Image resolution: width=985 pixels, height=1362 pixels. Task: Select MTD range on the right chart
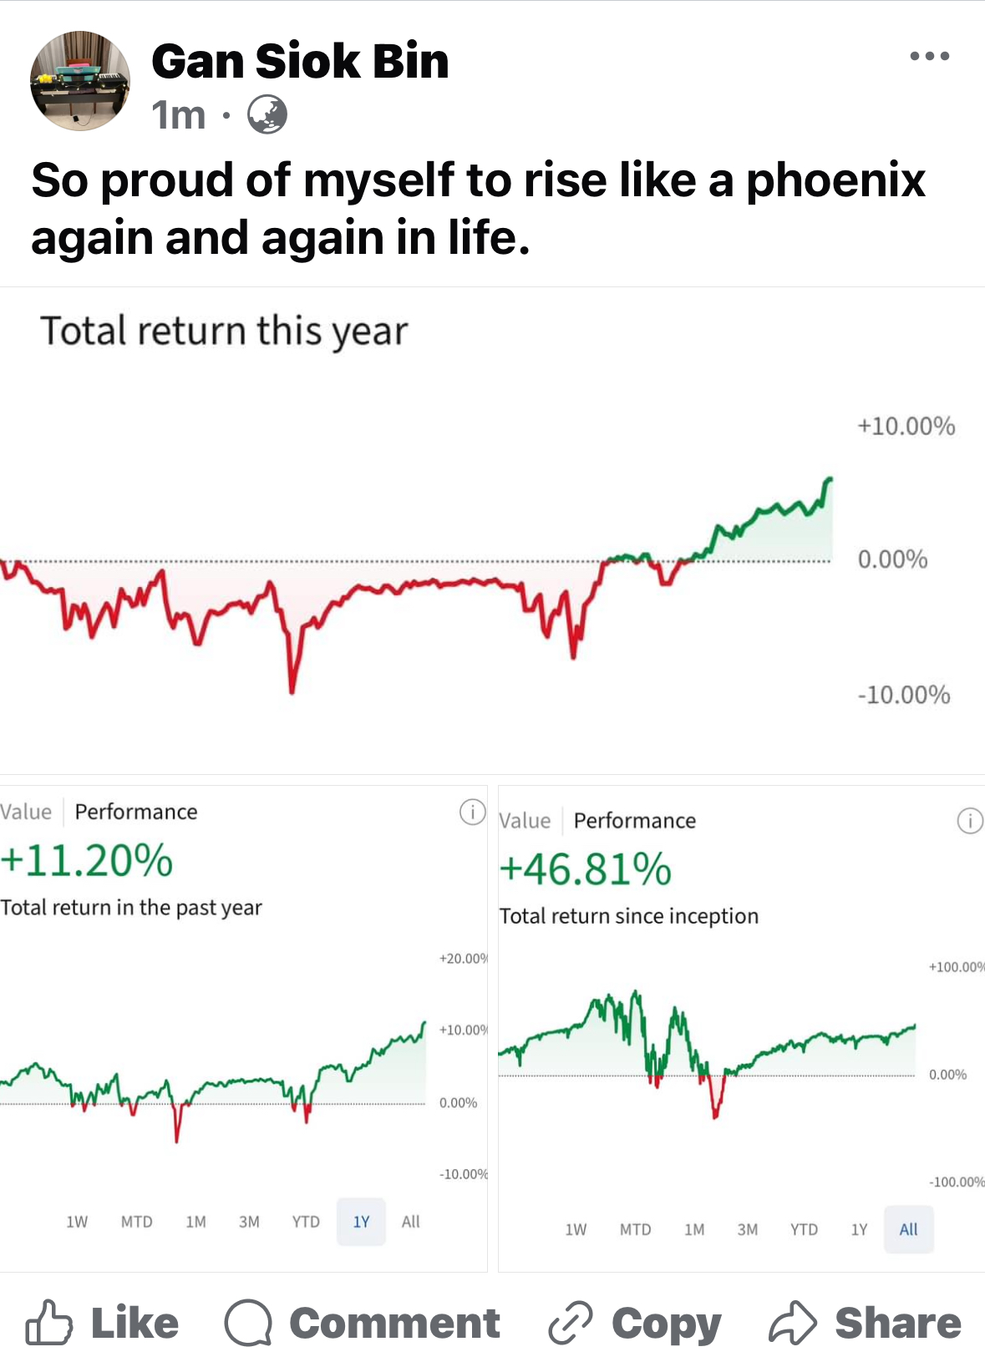(x=635, y=1229)
